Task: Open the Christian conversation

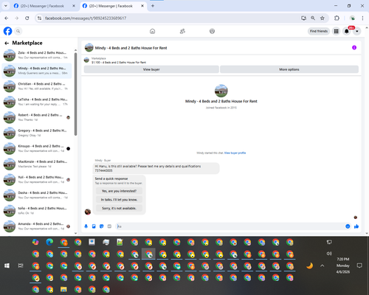Action: (x=37, y=86)
